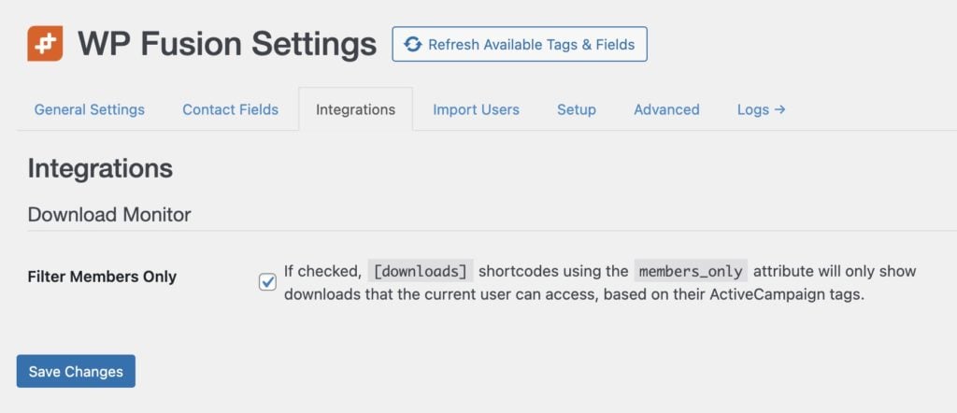Save Changes to the settings
Viewport: 957px width, 413px height.
coord(76,371)
